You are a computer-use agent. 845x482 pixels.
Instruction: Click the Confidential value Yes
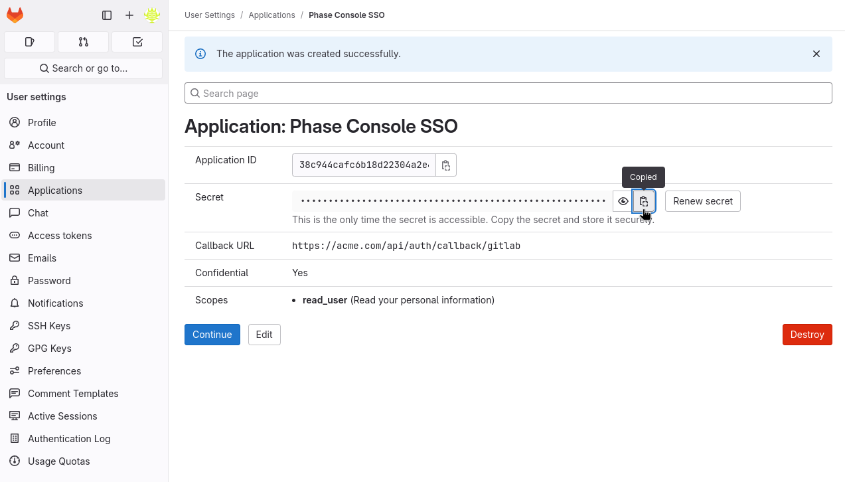coord(300,273)
